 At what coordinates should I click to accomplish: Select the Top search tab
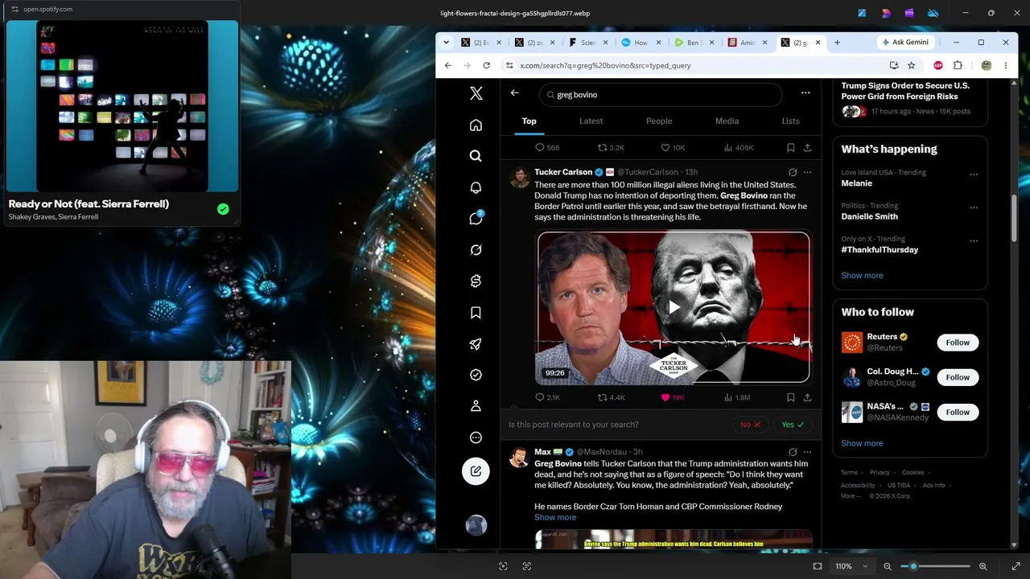pyautogui.click(x=529, y=121)
